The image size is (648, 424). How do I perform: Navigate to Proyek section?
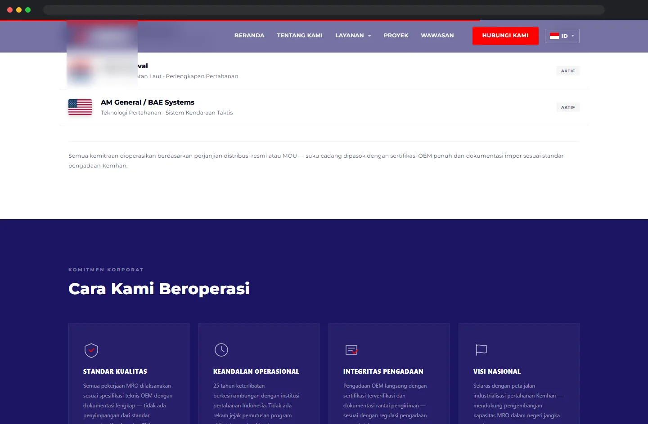(396, 35)
